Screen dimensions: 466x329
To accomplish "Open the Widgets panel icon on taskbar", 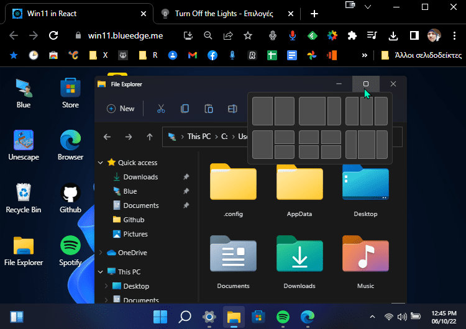I will (17, 317).
